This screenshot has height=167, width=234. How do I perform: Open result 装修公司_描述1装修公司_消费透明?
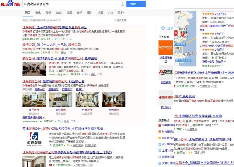(x=60, y=58)
